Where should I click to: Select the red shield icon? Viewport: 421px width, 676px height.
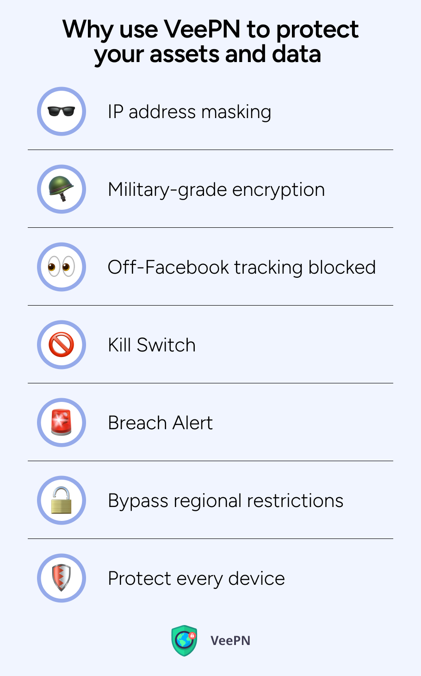point(62,578)
